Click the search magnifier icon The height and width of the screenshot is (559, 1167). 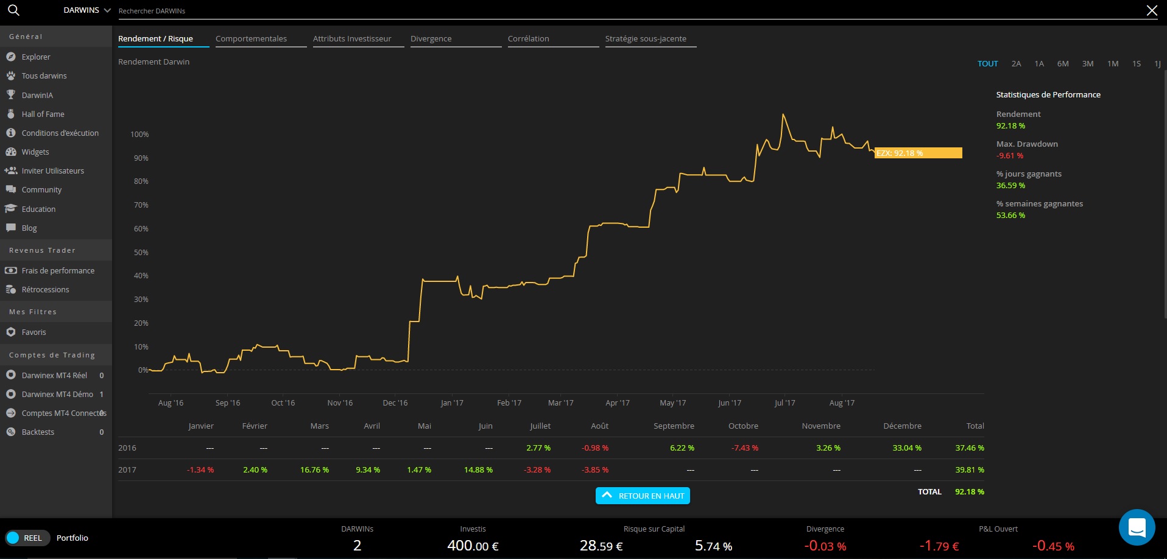(x=13, y=10)
